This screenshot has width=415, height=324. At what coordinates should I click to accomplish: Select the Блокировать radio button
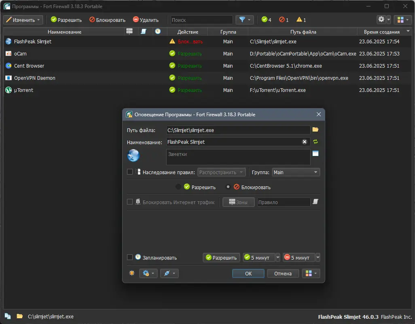pyautogui.click(x=228, y=187)
